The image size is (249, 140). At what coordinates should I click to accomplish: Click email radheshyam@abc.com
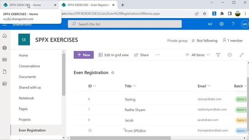click(x=212, y=110)
